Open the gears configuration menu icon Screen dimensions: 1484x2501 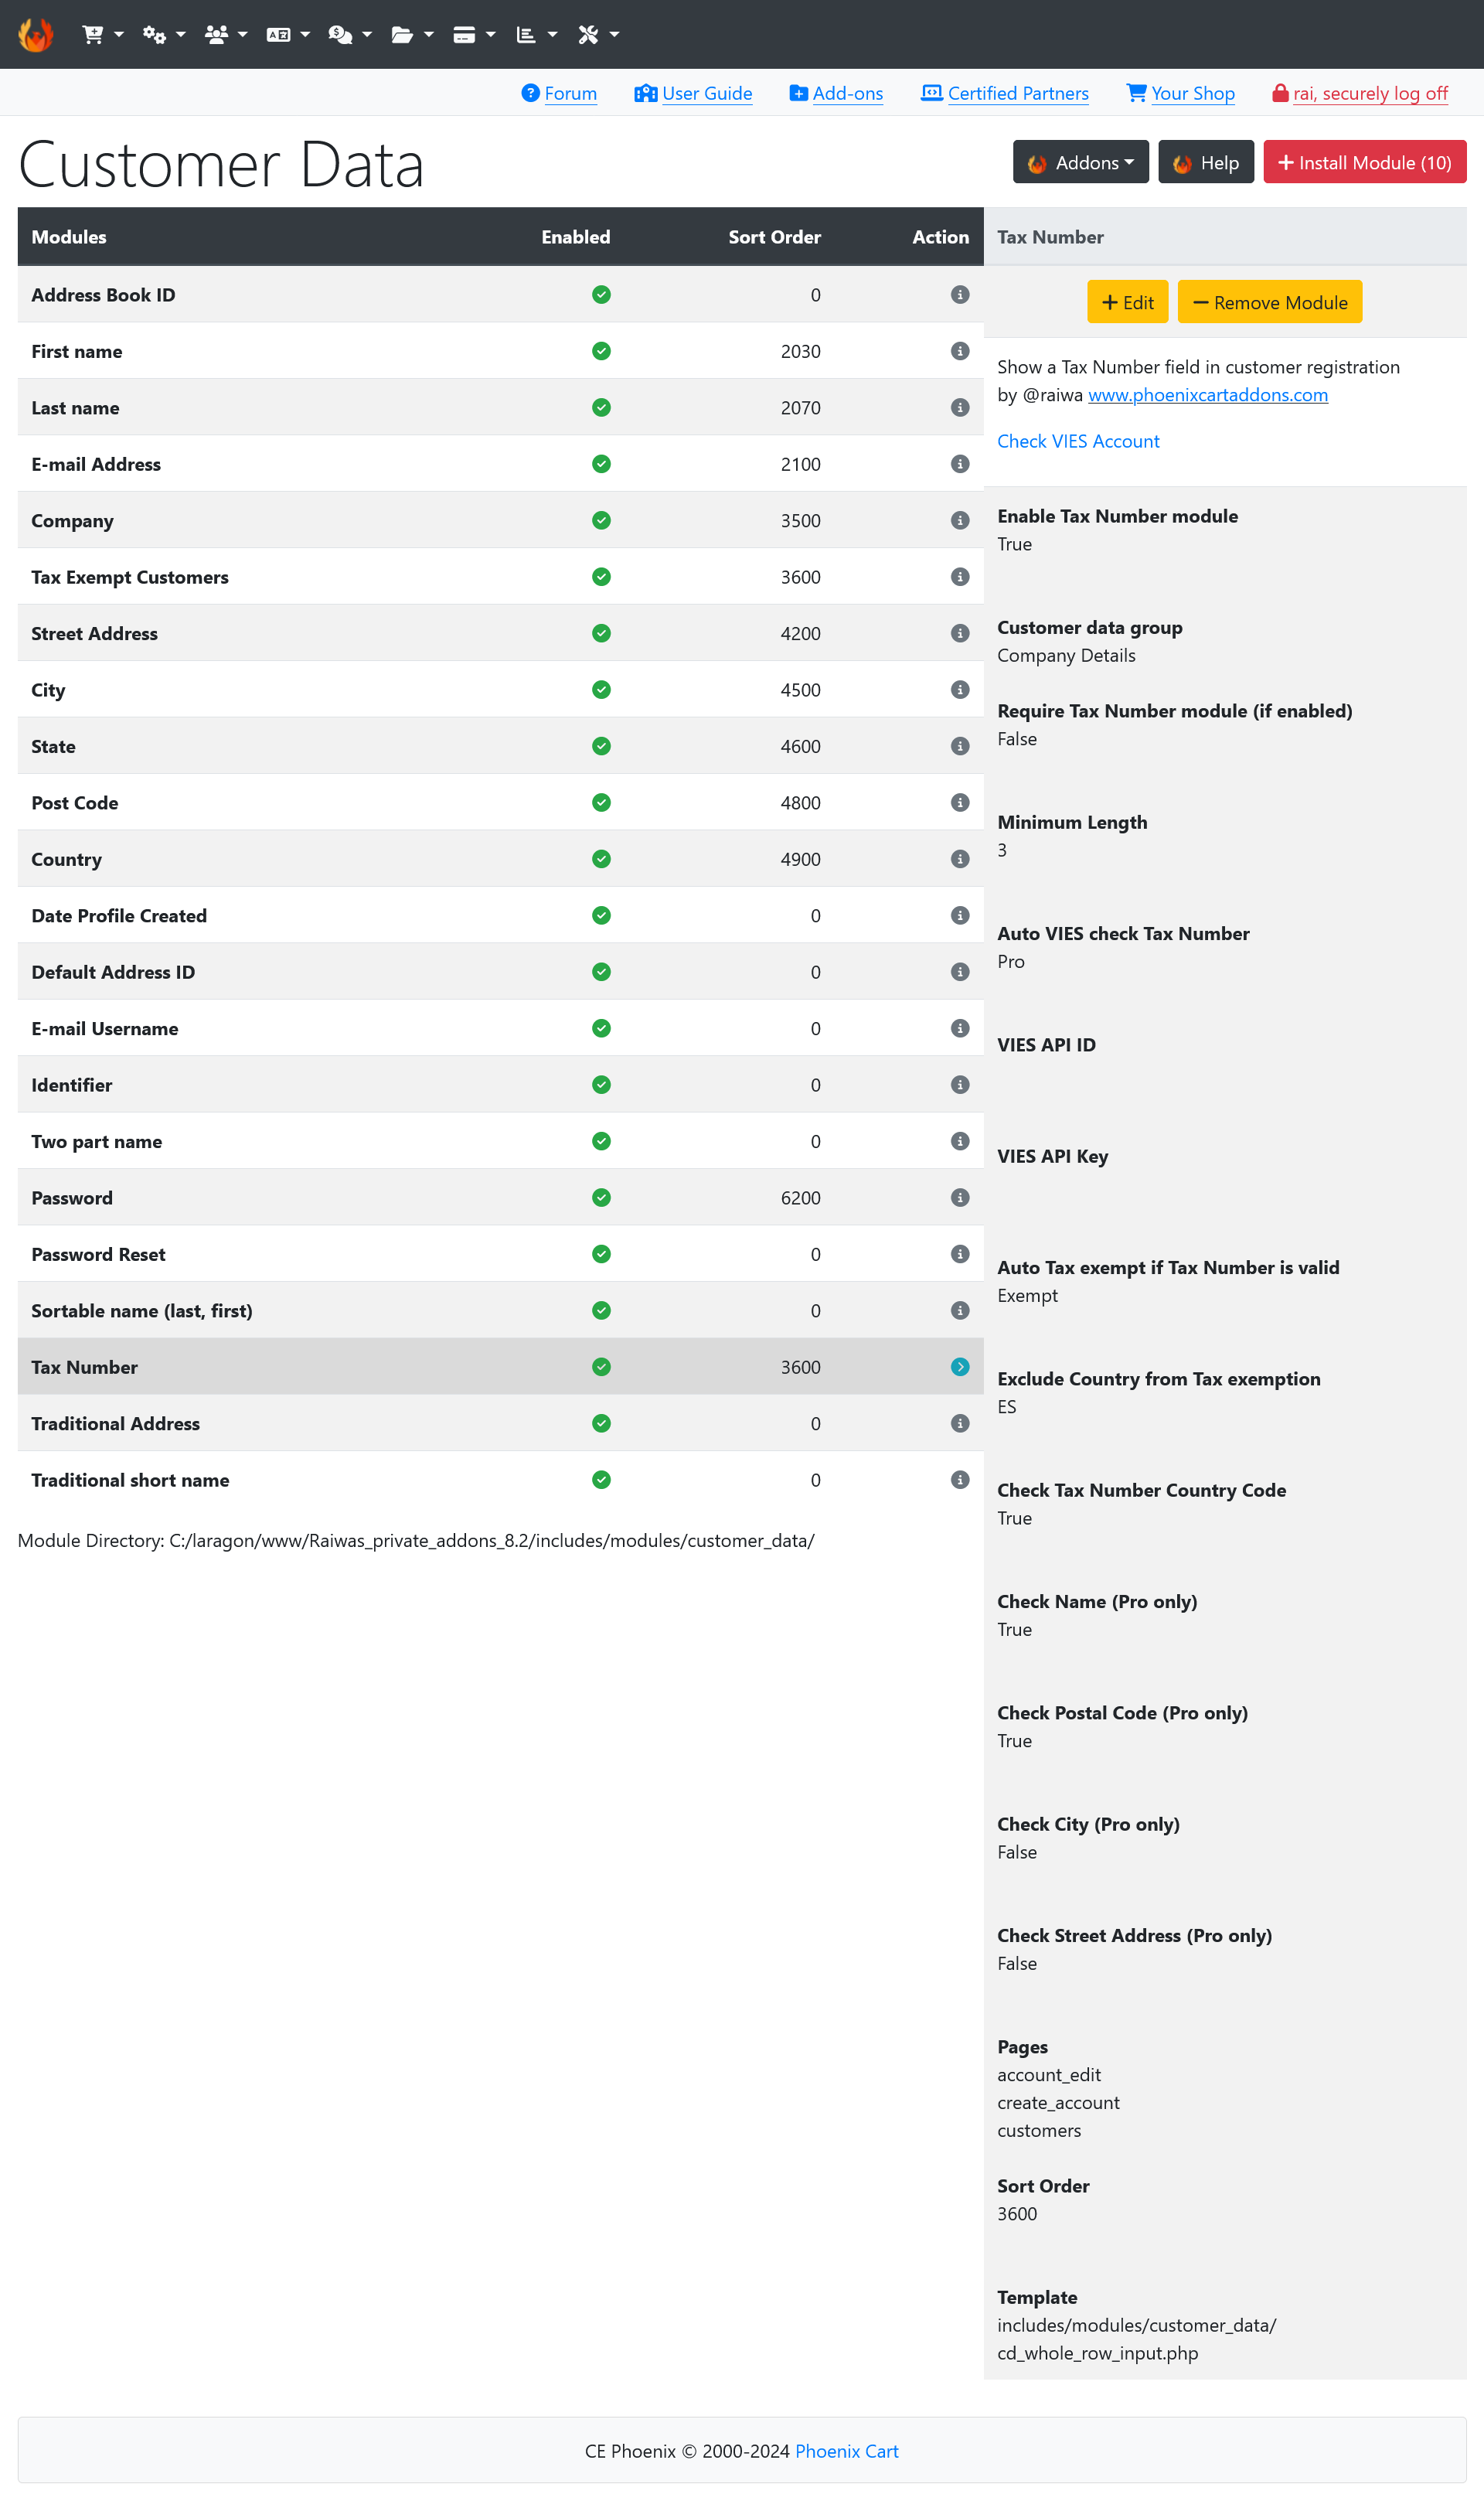[154, 34]
